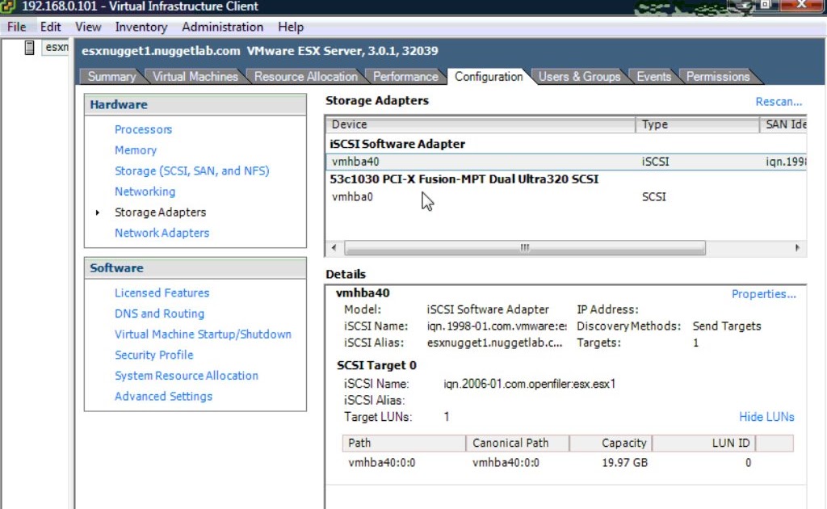Expand the Storage Adapters tree arrow
The height and width of the screenshot is (509, 827).
(x=97, y=212)
